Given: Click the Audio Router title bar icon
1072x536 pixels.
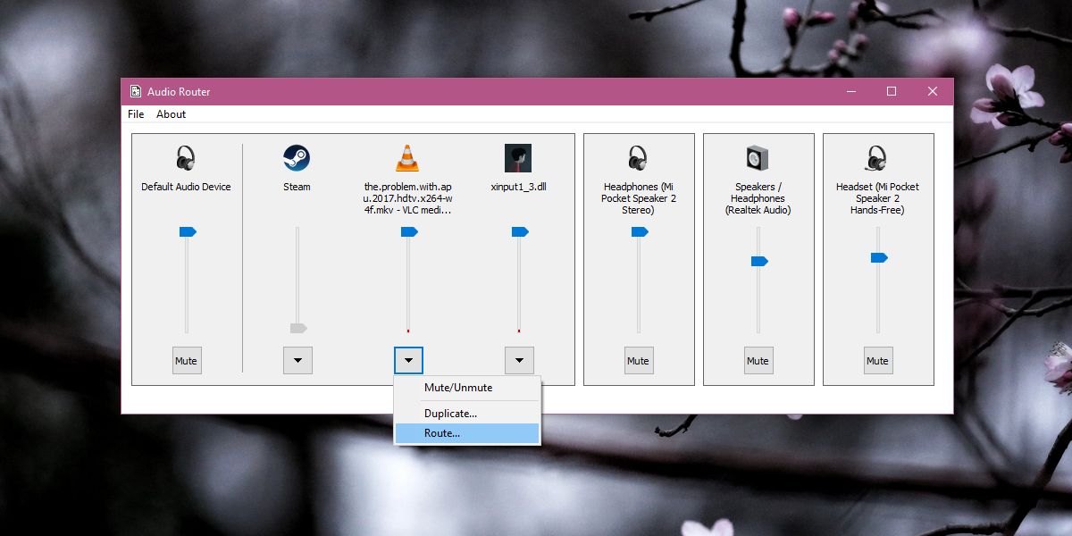Looking at the screenshot, I should 136,91.
